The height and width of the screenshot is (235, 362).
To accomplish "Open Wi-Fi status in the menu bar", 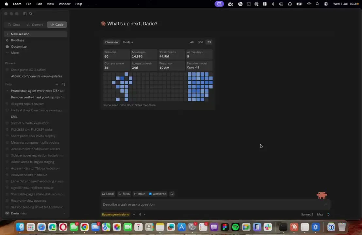I will 309,4.
